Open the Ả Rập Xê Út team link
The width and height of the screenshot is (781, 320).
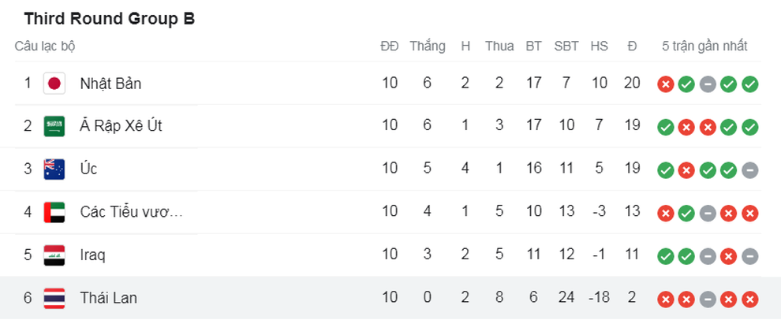(121, 126)
